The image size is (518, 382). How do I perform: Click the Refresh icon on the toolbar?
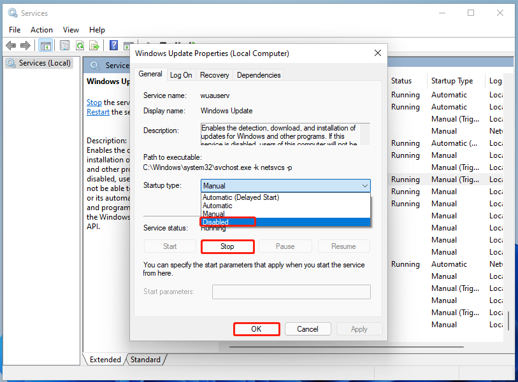80,45
